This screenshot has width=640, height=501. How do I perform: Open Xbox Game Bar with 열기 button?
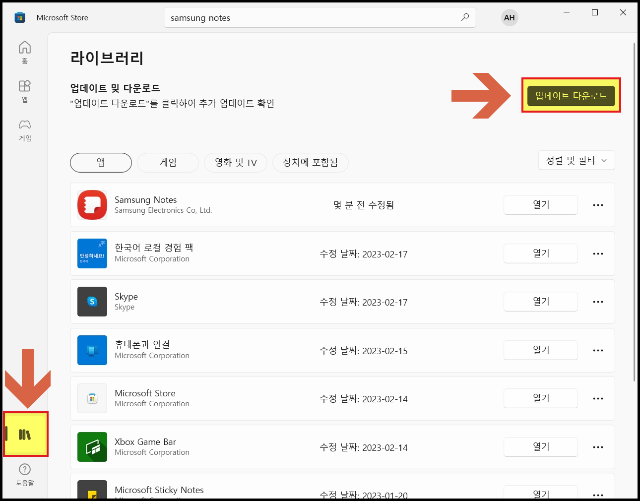[x=541, y=447]
